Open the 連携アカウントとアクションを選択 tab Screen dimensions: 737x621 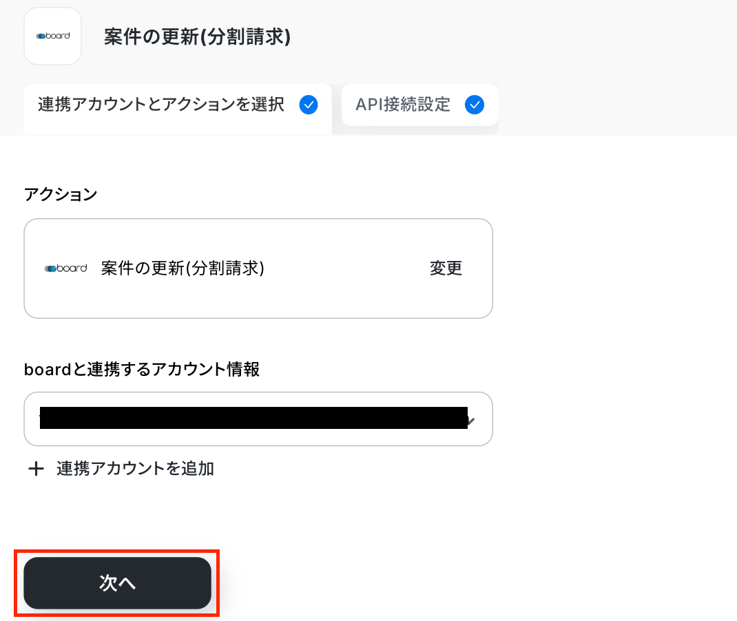coord(161,105)
